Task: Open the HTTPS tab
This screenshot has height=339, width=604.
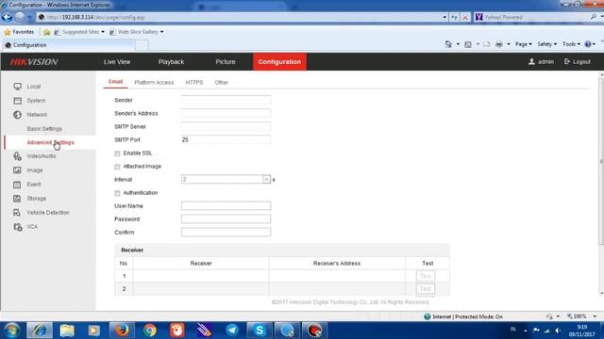Action: 194,82
